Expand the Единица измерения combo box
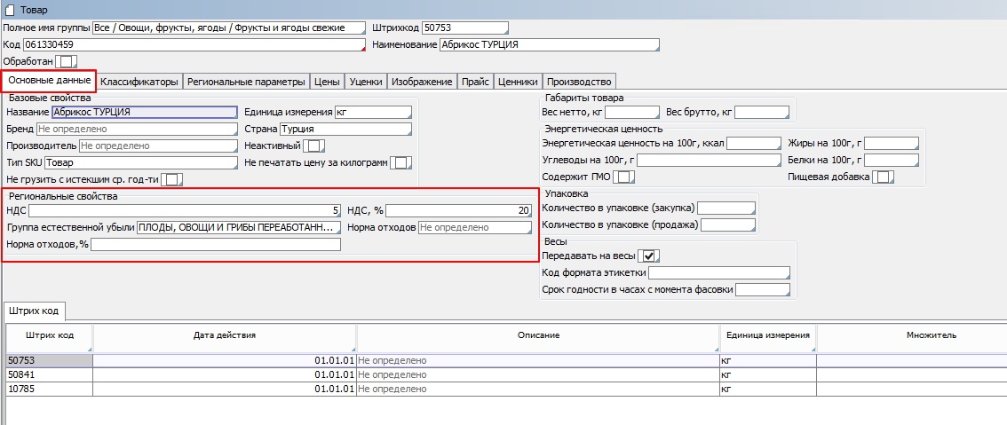Image resolution: width=1007 pixels, height=425 pixels. (373, 112)
